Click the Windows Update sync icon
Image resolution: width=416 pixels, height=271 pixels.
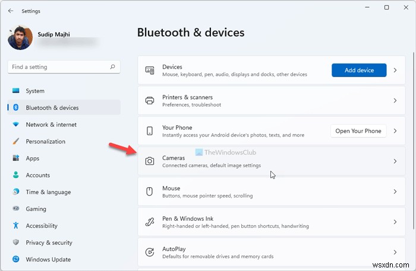pyautogui.click(x=16, y=259)
